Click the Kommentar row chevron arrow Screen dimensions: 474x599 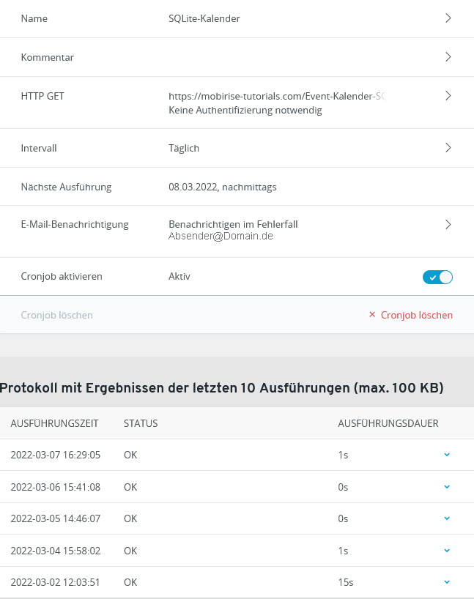(x=448, y=57)
